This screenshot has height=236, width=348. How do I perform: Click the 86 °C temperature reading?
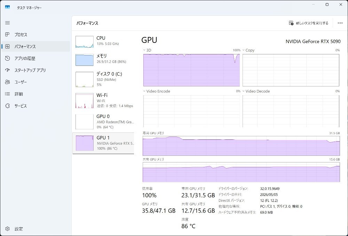point(188,226)
